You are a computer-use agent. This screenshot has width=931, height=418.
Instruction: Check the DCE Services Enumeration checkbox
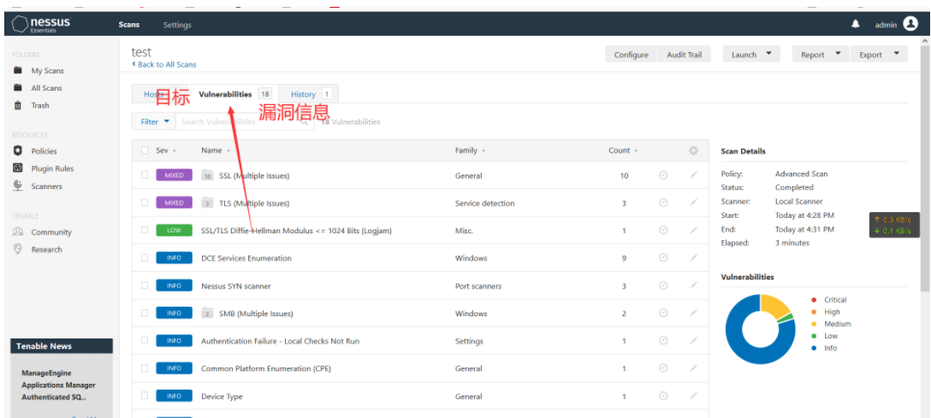145,257
